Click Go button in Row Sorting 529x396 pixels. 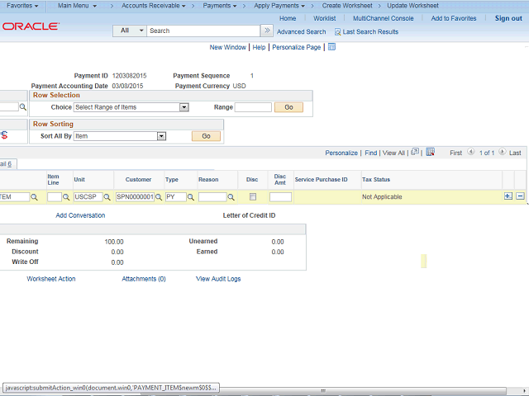(x=206, y=136)
